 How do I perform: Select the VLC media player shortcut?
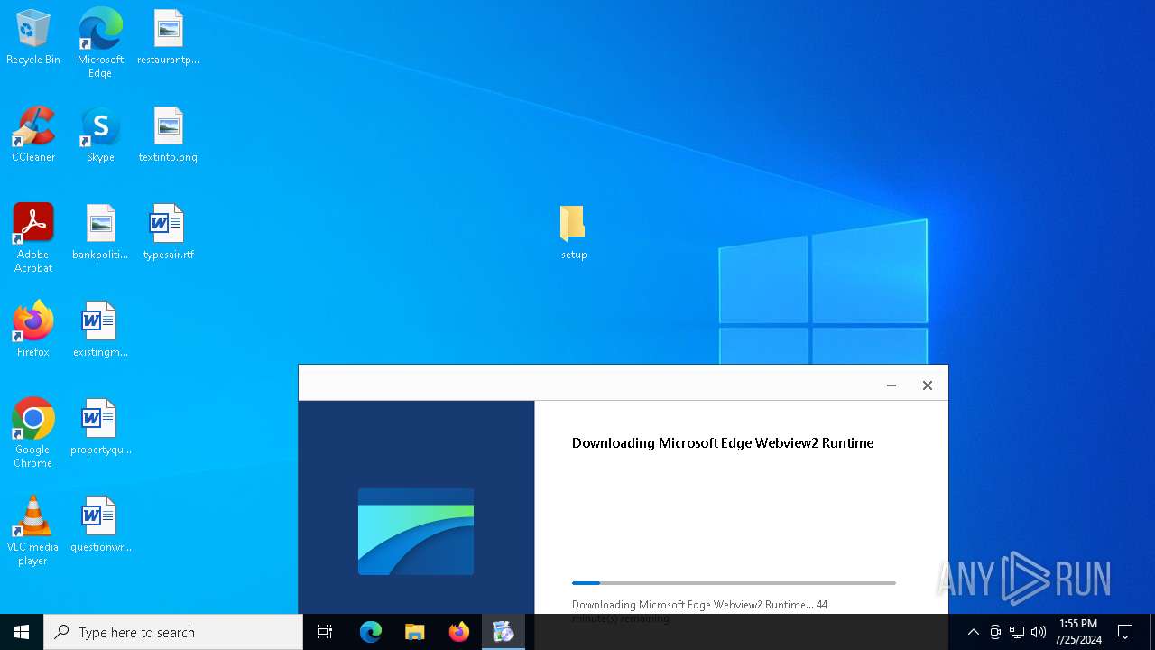[33, 530]
